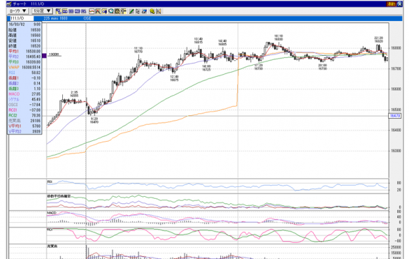Image resolution: width=409 pixels, height=259 pixels.
Task: Click the purple swatch beside the chart
Action: tap(45, 55)
